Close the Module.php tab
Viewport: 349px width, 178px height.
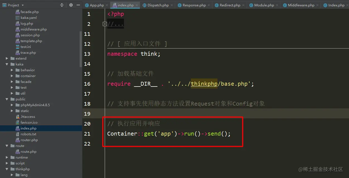pyautogui.click(x=277, y=5)
